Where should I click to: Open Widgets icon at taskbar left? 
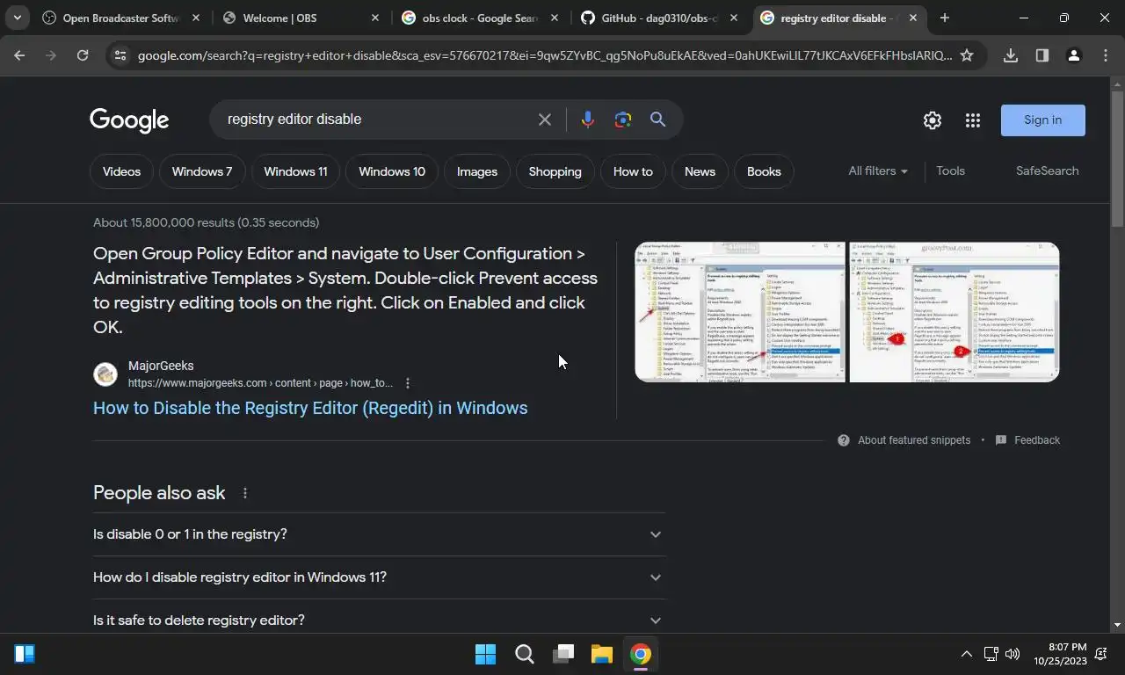(x=25, y=654)
